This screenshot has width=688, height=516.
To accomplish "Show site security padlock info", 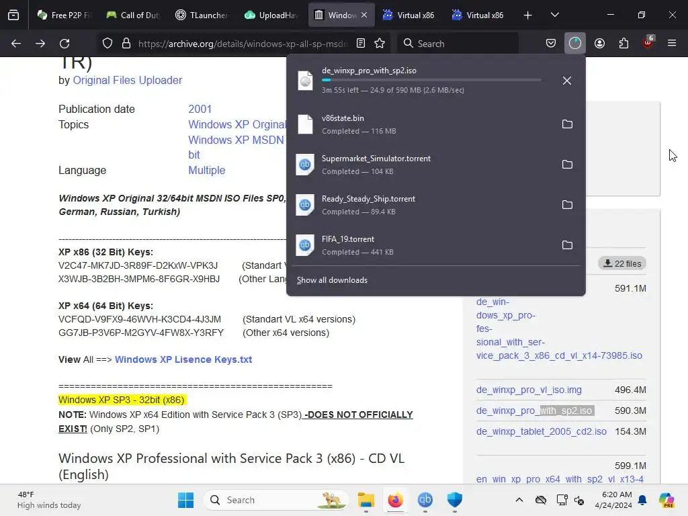I will coord(126,44).
